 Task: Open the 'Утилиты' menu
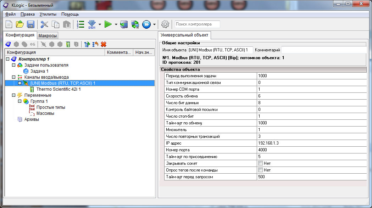pos(48,14)
